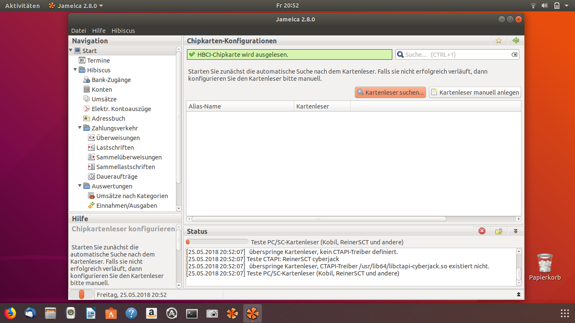Click Kartenleser manuell anlegen button
575x323 pixels.
[x=475, y=93]
